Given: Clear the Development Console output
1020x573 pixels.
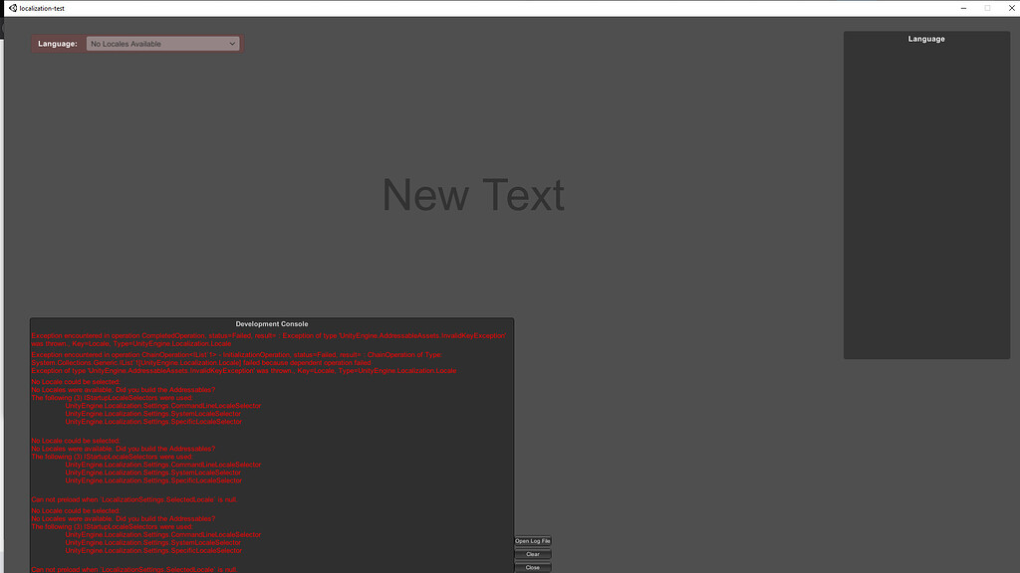Looking at the screenshot, I should click(532, 553).
